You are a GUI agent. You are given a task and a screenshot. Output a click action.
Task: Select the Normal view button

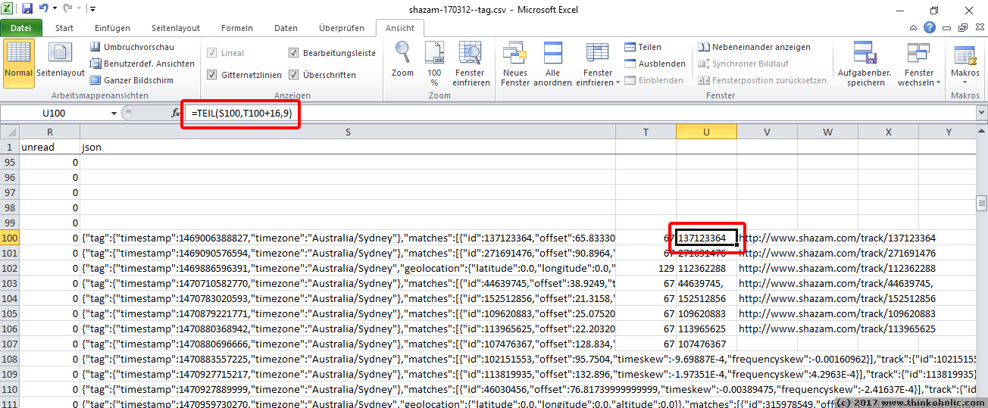click(18, 64)
